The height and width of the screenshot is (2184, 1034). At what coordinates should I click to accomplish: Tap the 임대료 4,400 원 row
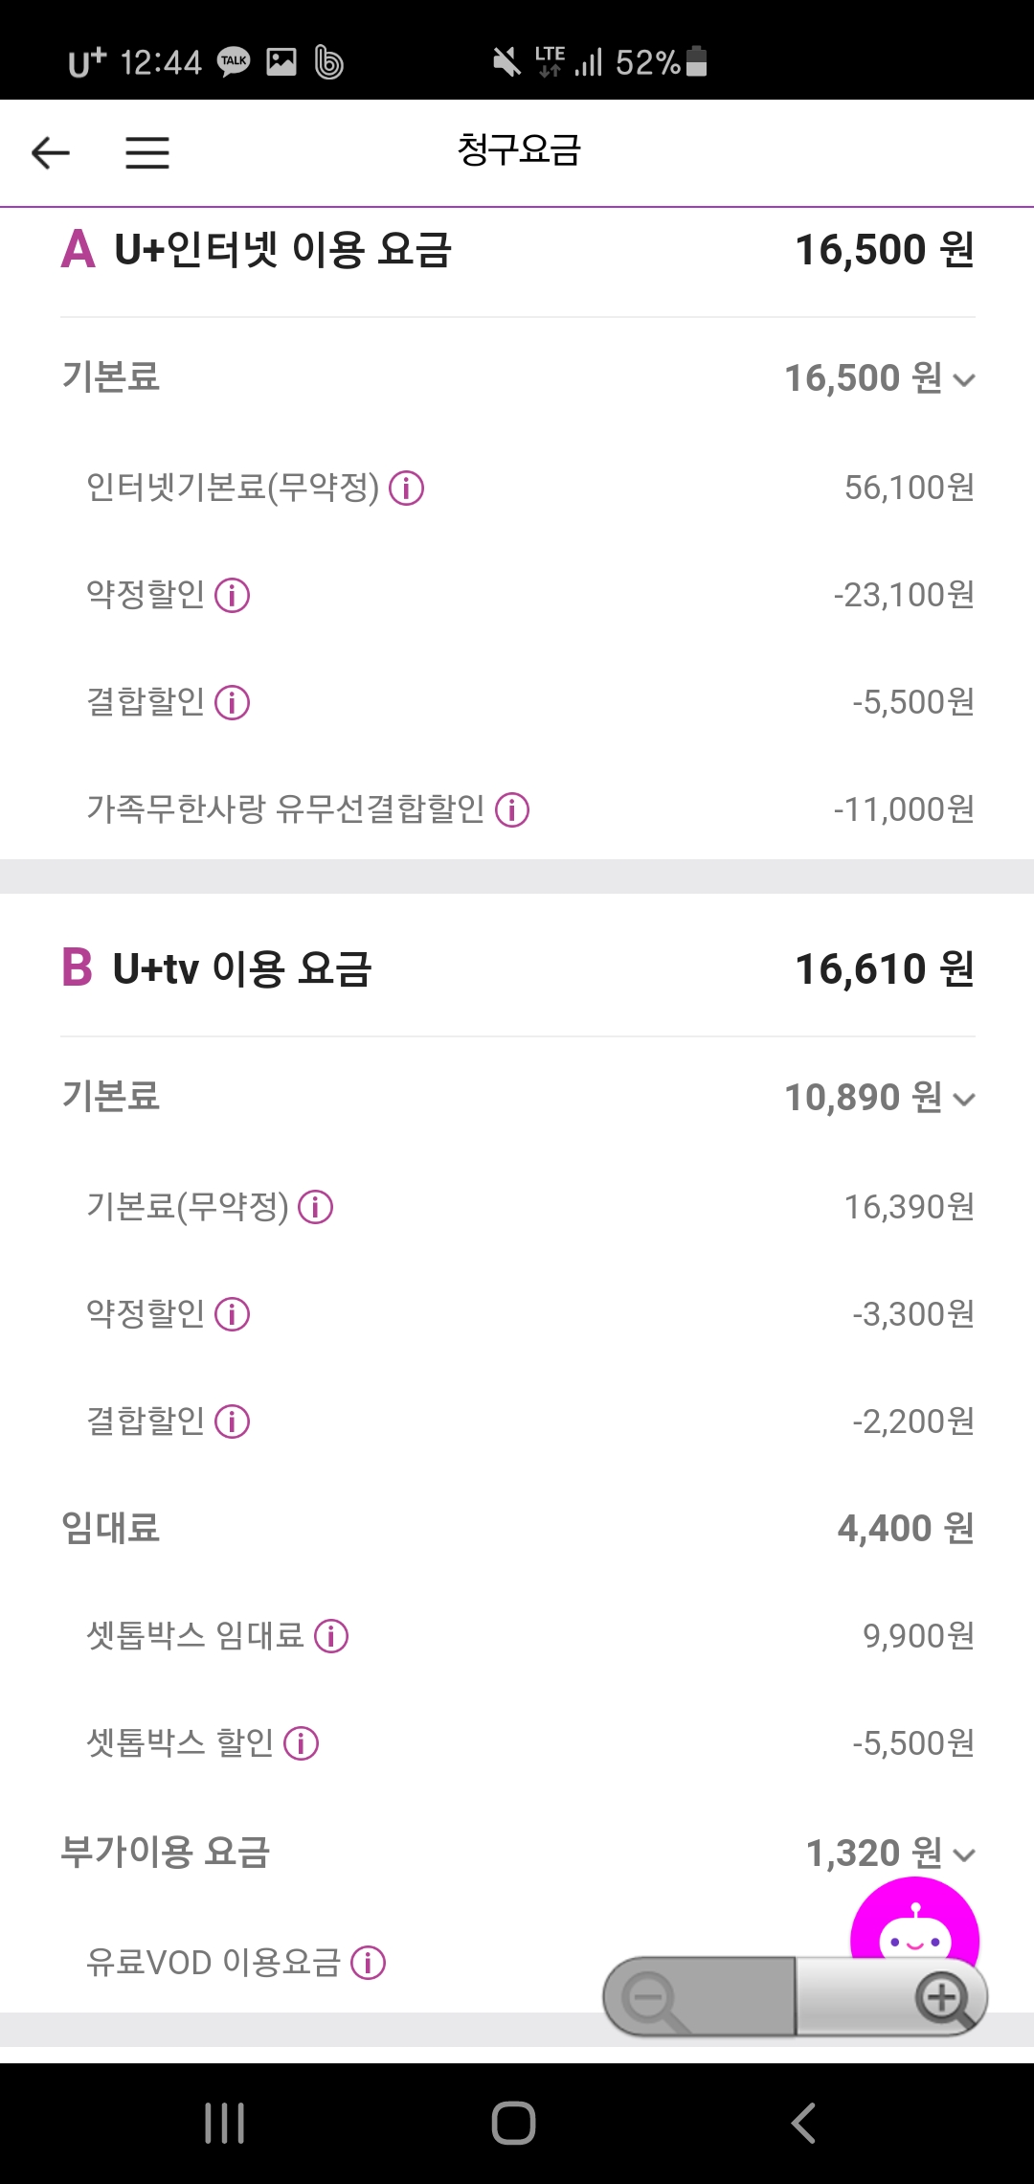(x=517, y=1529)
